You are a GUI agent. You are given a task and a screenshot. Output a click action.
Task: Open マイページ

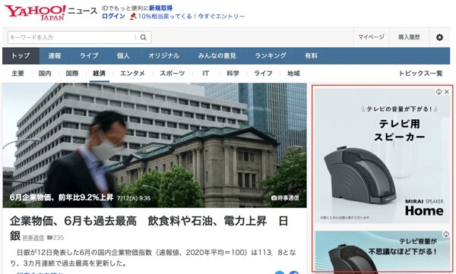tap(371, 37)
